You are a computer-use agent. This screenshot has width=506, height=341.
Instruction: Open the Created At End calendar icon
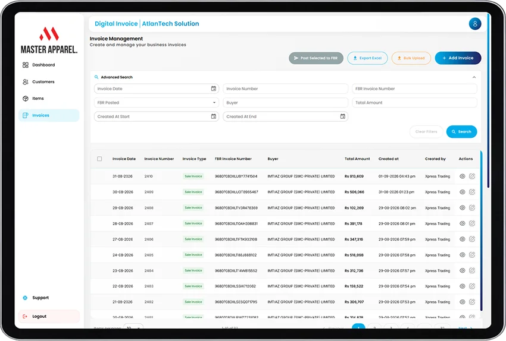click(x=343, y=116)
